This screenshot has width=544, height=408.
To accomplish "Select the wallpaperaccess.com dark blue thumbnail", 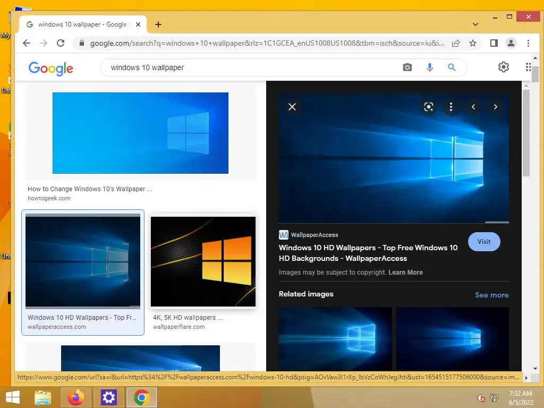I will pyautogui.click(x=83, y=261).
